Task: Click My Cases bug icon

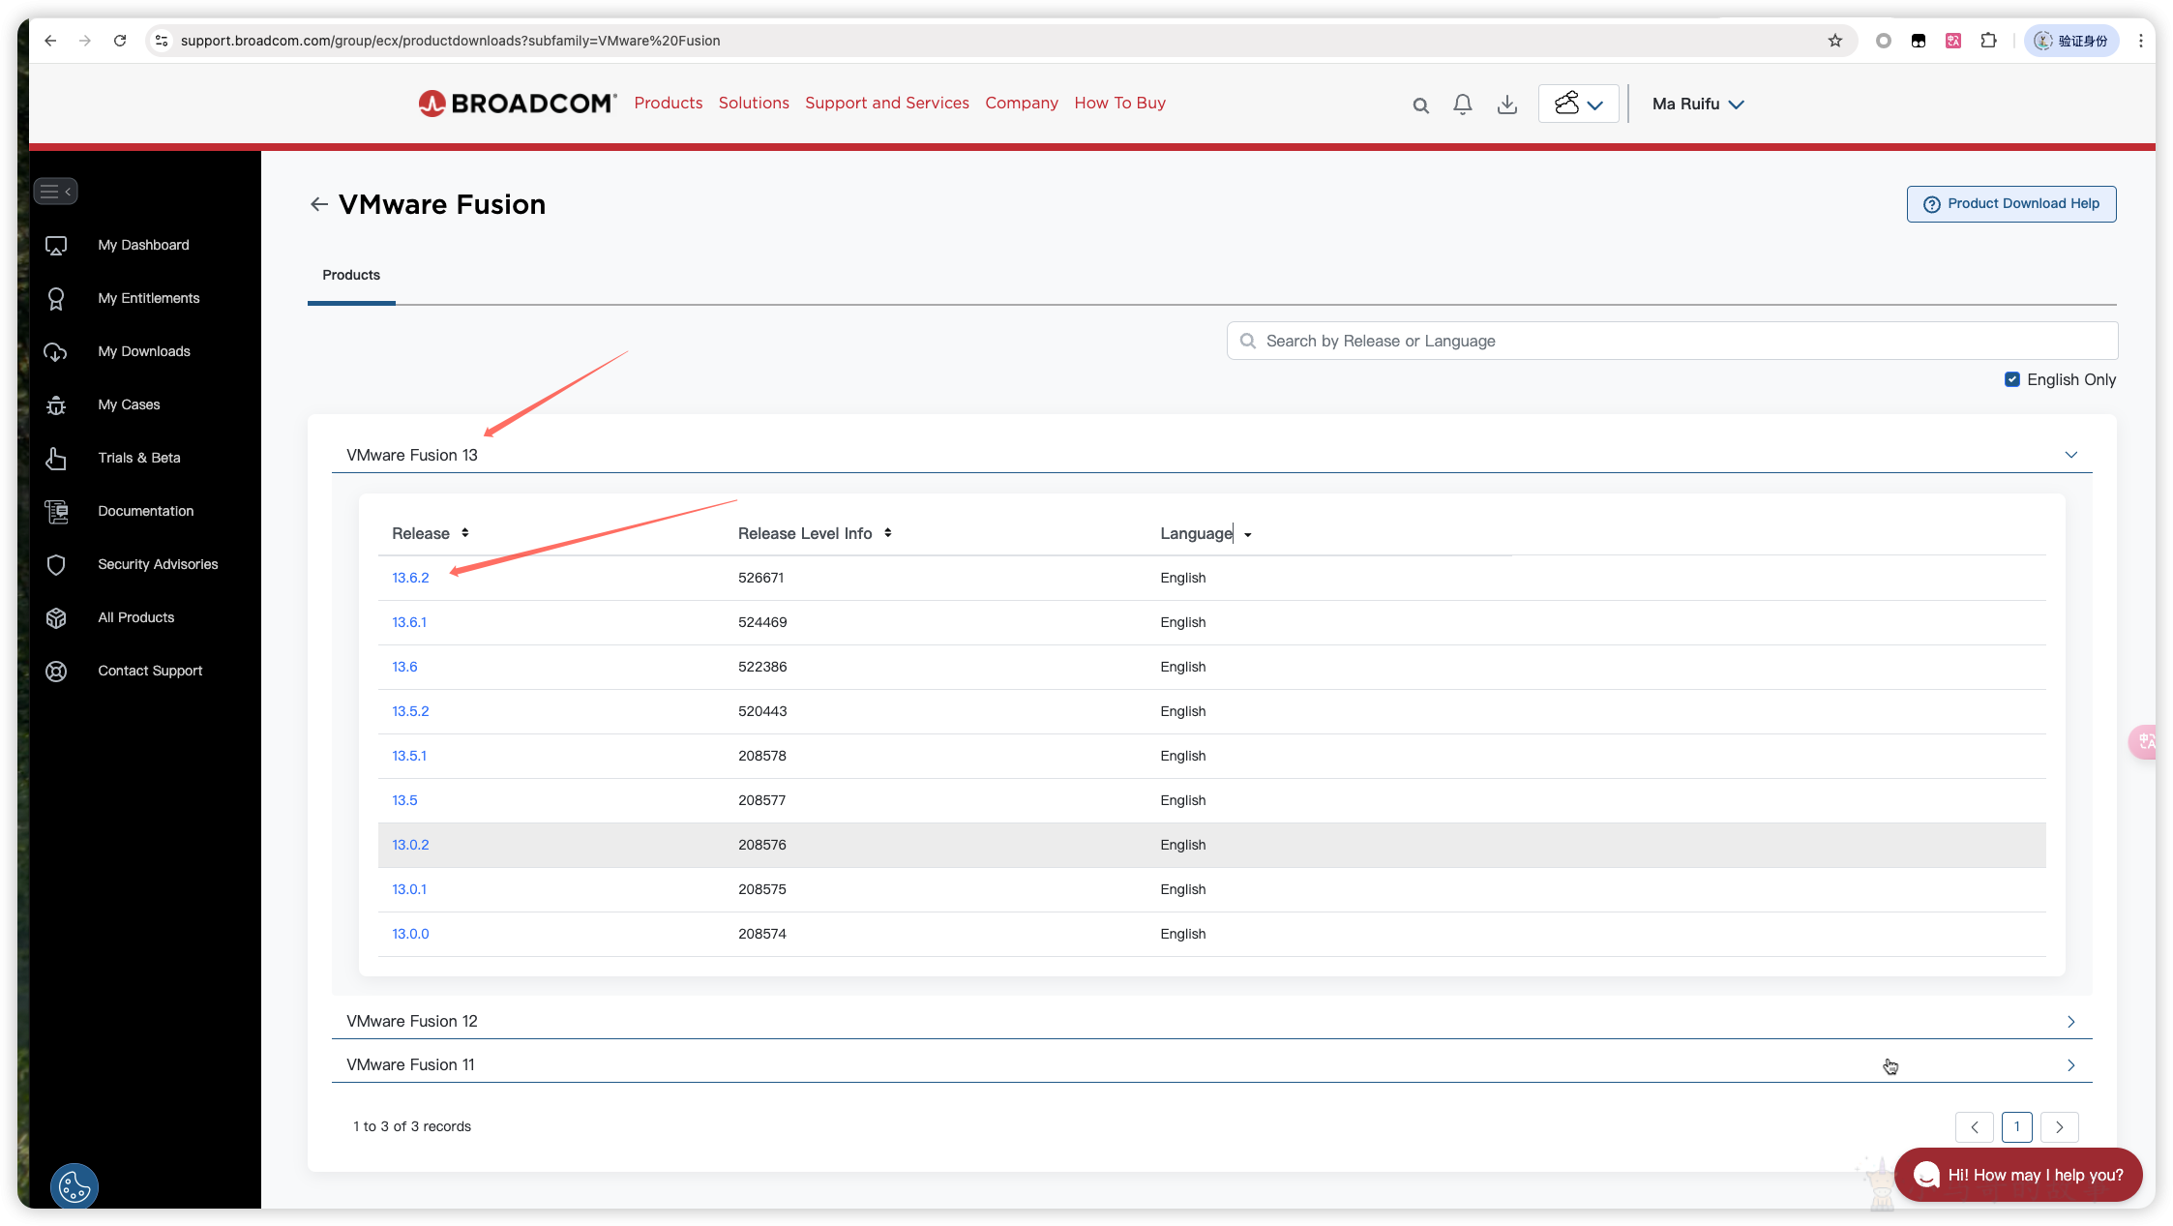Action: click(56, 405)
